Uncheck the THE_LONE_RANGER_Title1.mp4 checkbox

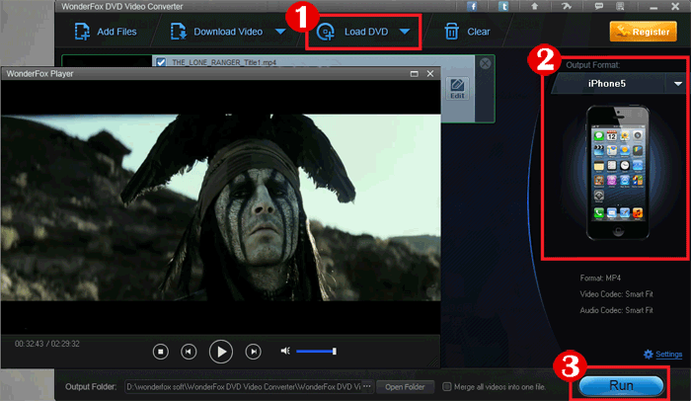(x=161, y=62)
